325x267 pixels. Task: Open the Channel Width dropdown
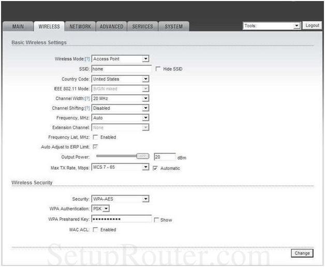pos(120,99)
